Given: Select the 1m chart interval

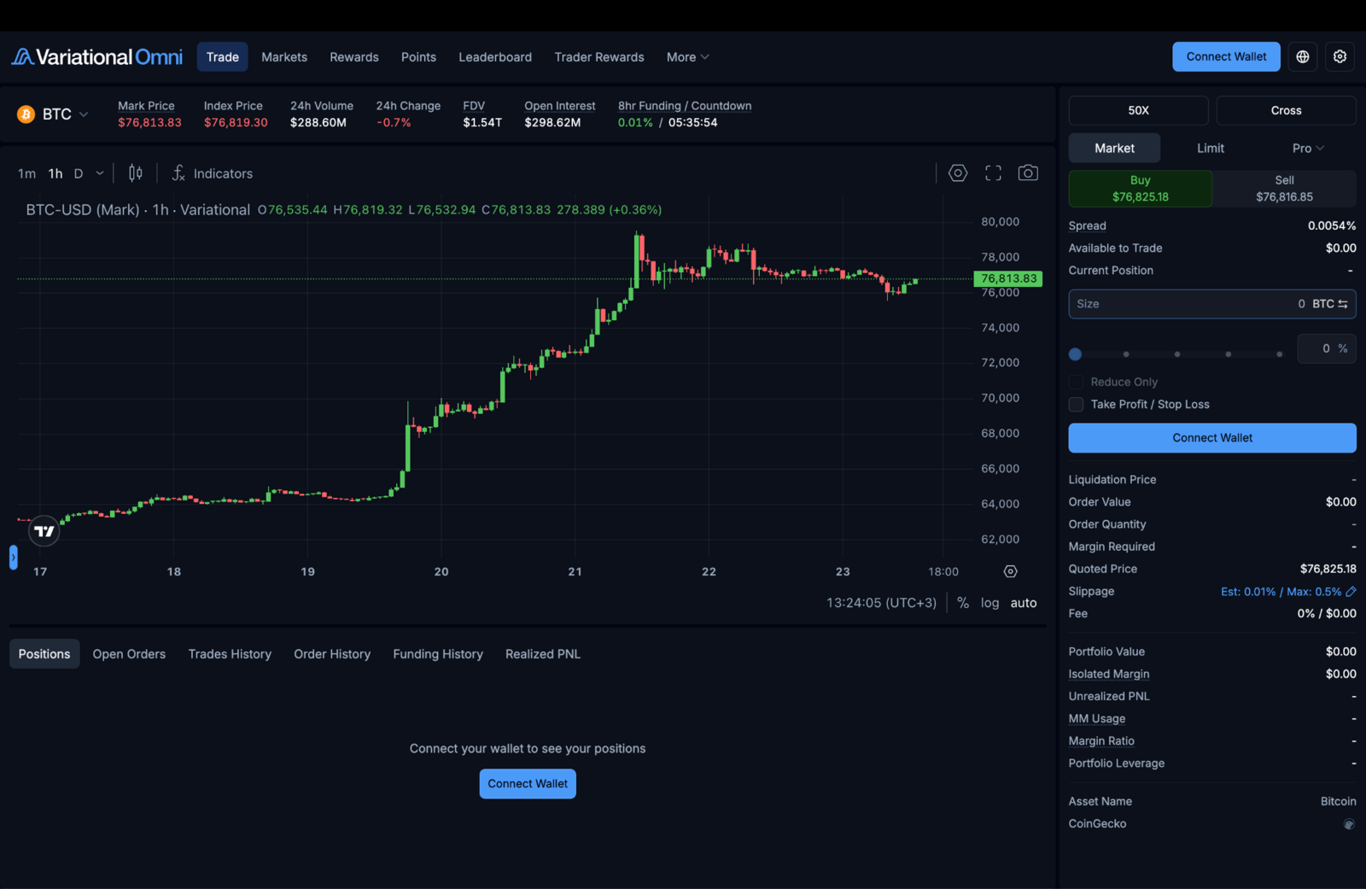Looking at the screenshot, I should 26,173.
